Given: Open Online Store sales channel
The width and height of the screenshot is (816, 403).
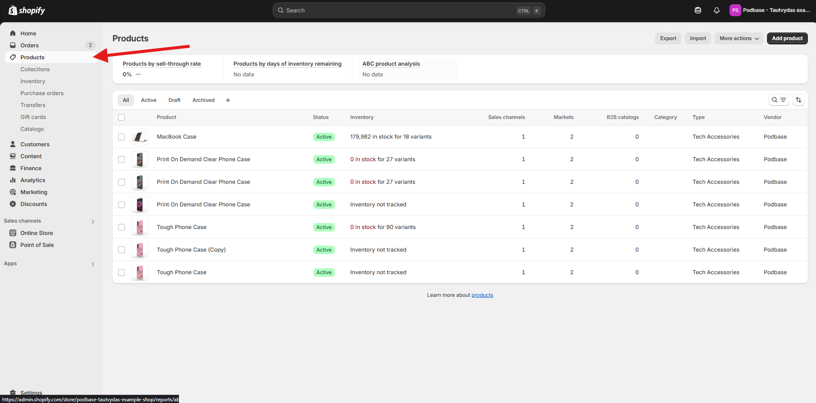Looking at the screenshot, I should click(x=37, y=233).
